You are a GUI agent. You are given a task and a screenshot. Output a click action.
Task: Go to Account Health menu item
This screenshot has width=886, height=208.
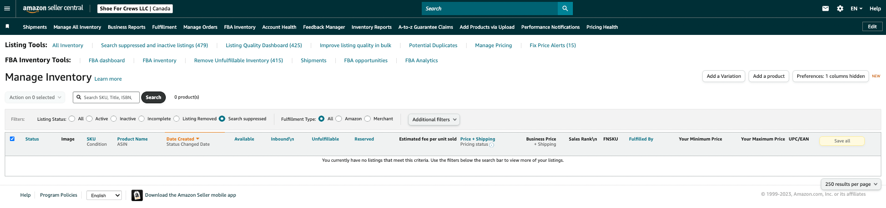click(x=279, y=27)
